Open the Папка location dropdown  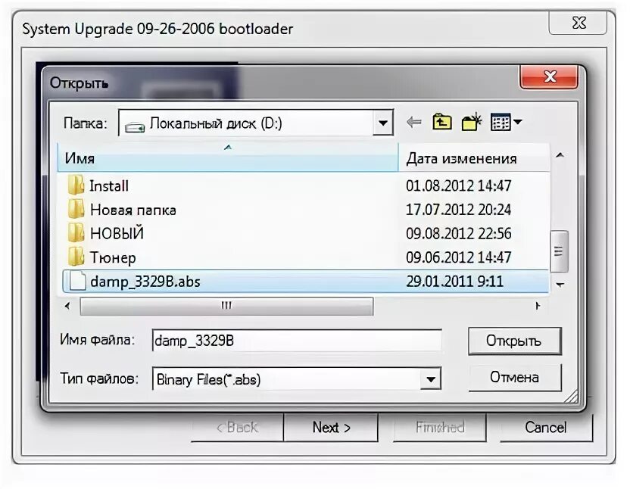pos(383,122)
